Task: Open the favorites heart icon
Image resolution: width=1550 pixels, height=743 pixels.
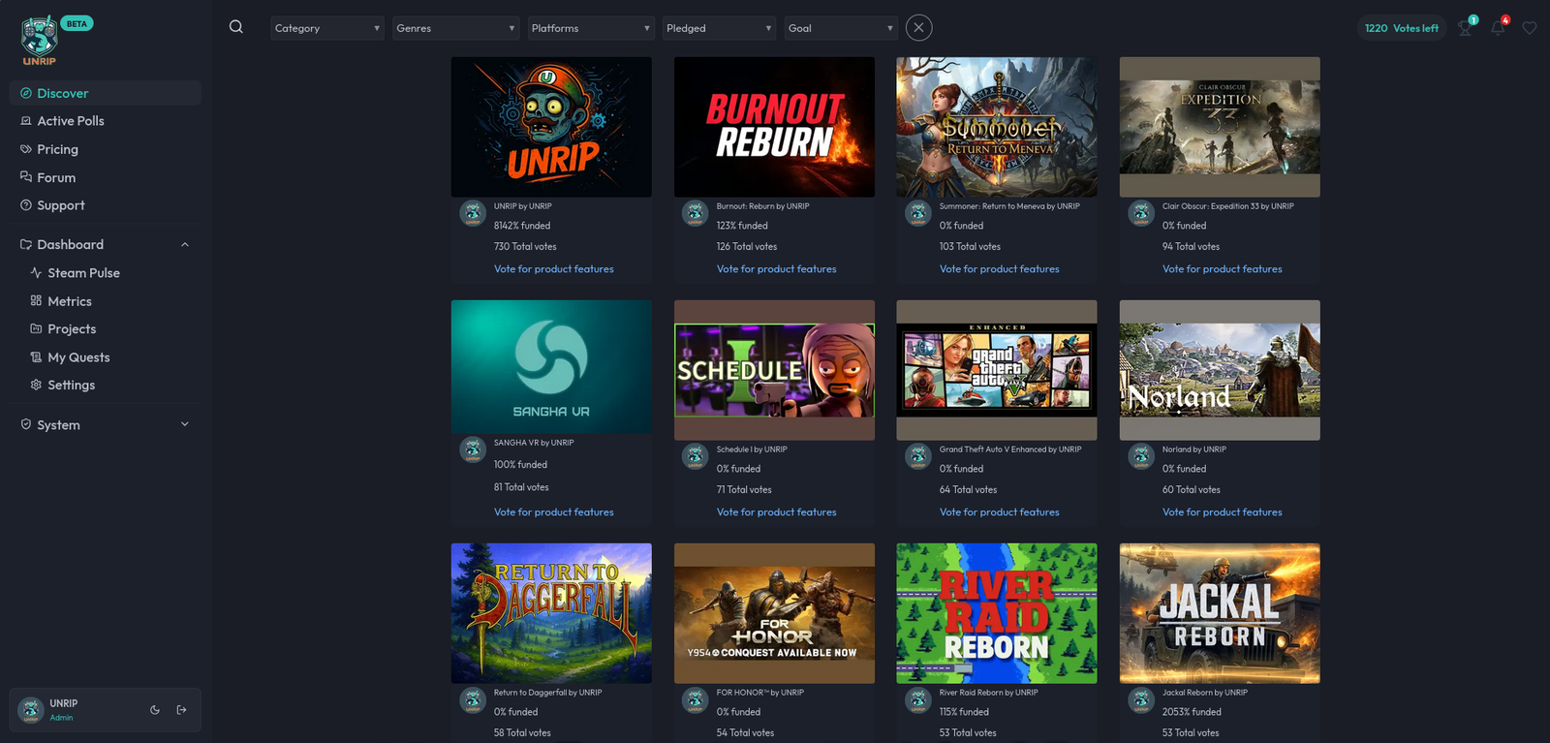Action: 1530,28
